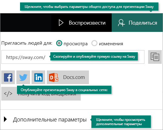Share the Sway on Facebook
Viewport: 163px width, 130px height.
pos(8,77)
